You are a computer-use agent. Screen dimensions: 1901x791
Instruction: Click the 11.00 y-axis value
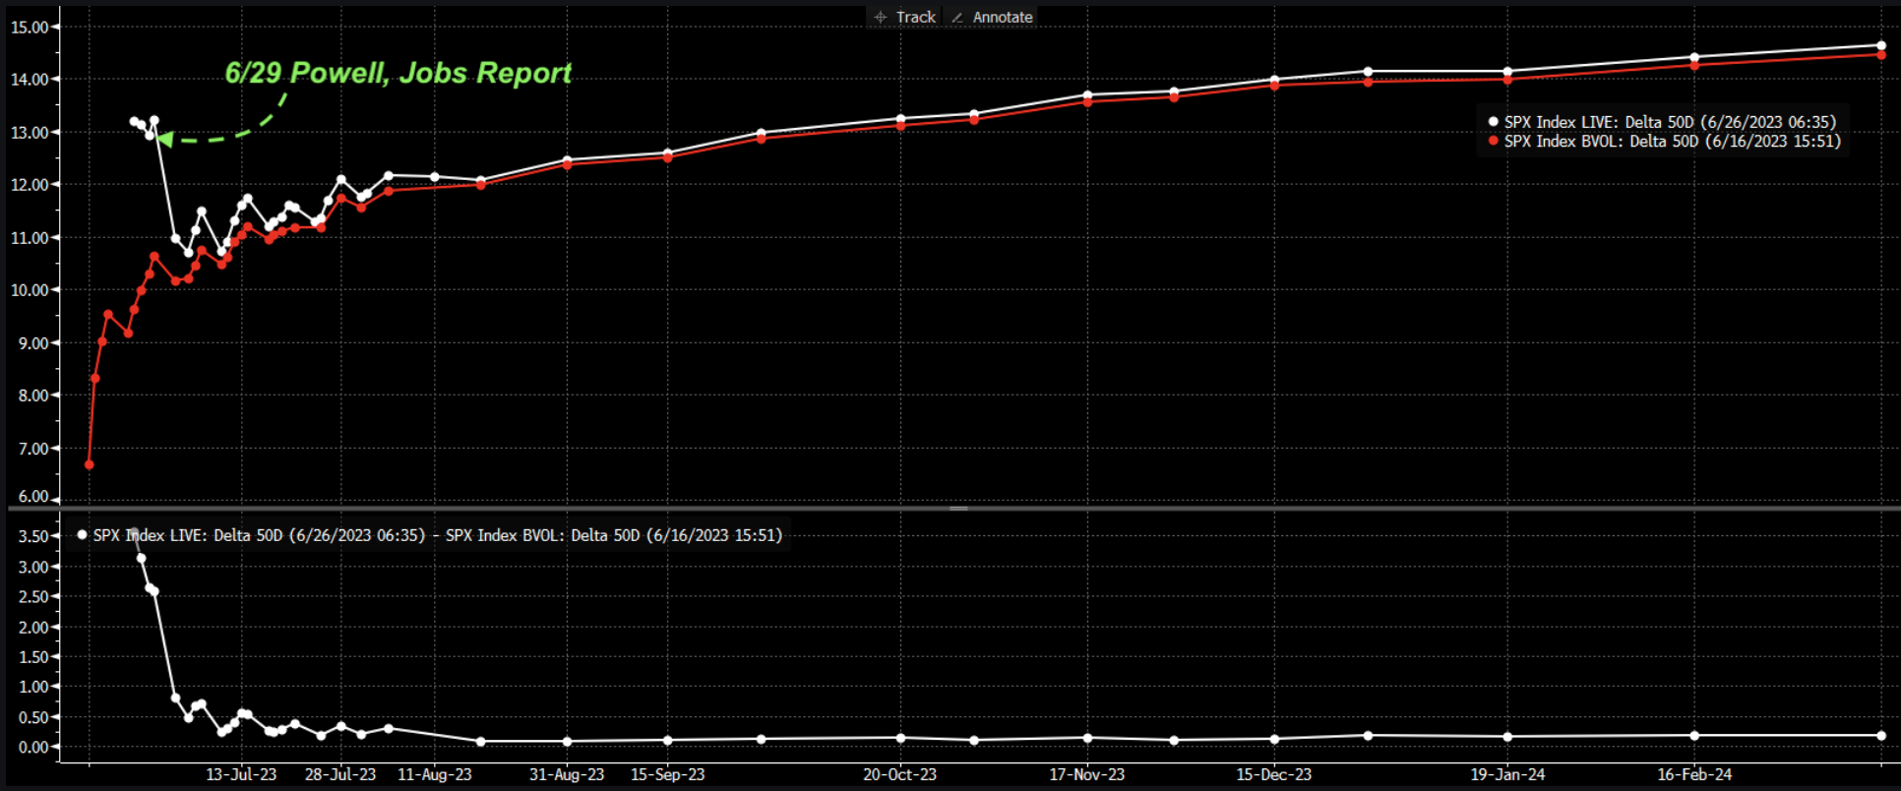[30, 238]
